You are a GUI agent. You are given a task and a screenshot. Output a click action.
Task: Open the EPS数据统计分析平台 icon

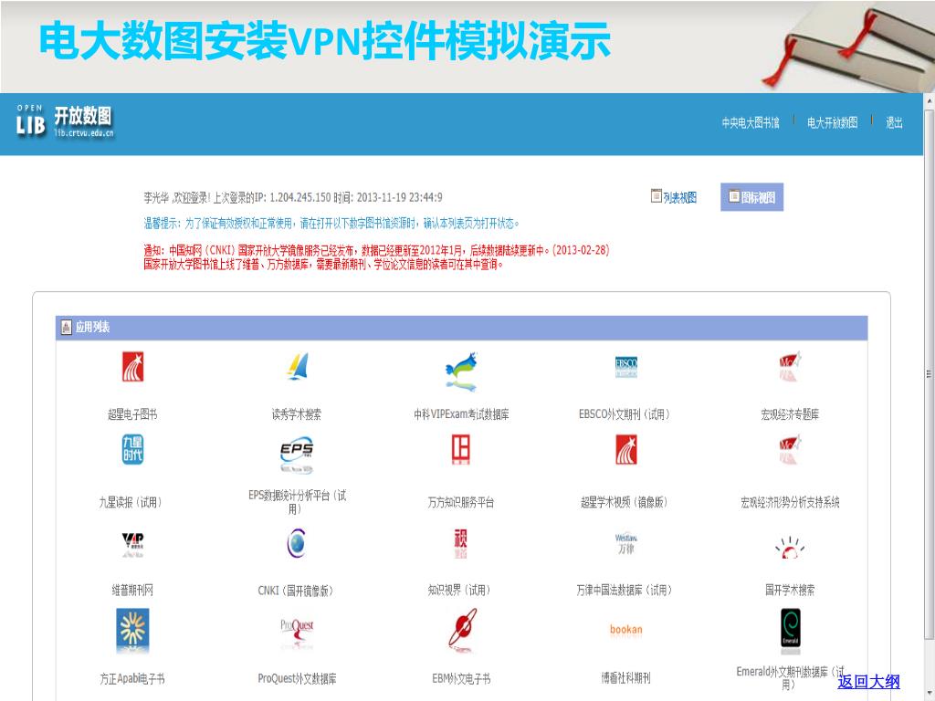coord(297,455)
